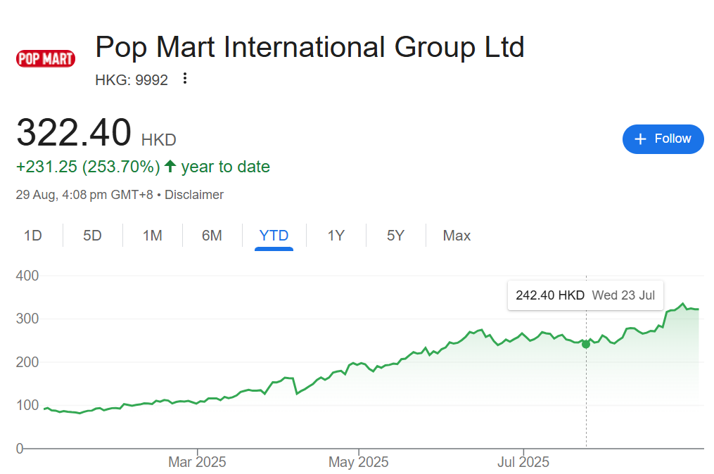The image size is (714, 474).
Task: Click the green data point on chart
Action: click(x=586, y=344)
